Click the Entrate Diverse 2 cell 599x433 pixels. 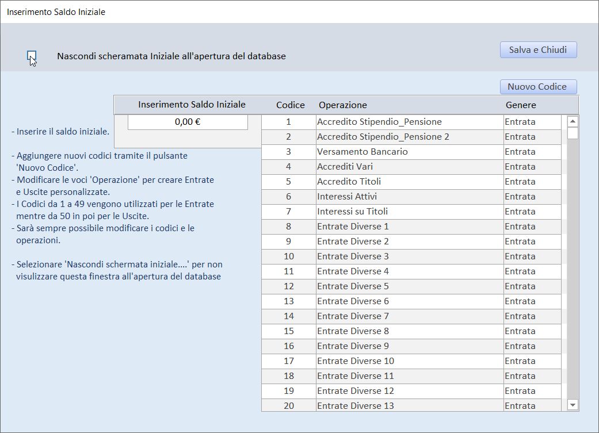click(x=410, y=242)
